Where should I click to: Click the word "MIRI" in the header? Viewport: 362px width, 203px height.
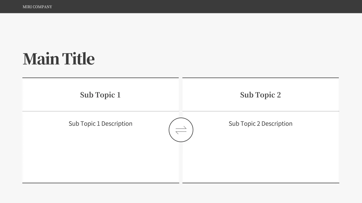click(27, 7)
